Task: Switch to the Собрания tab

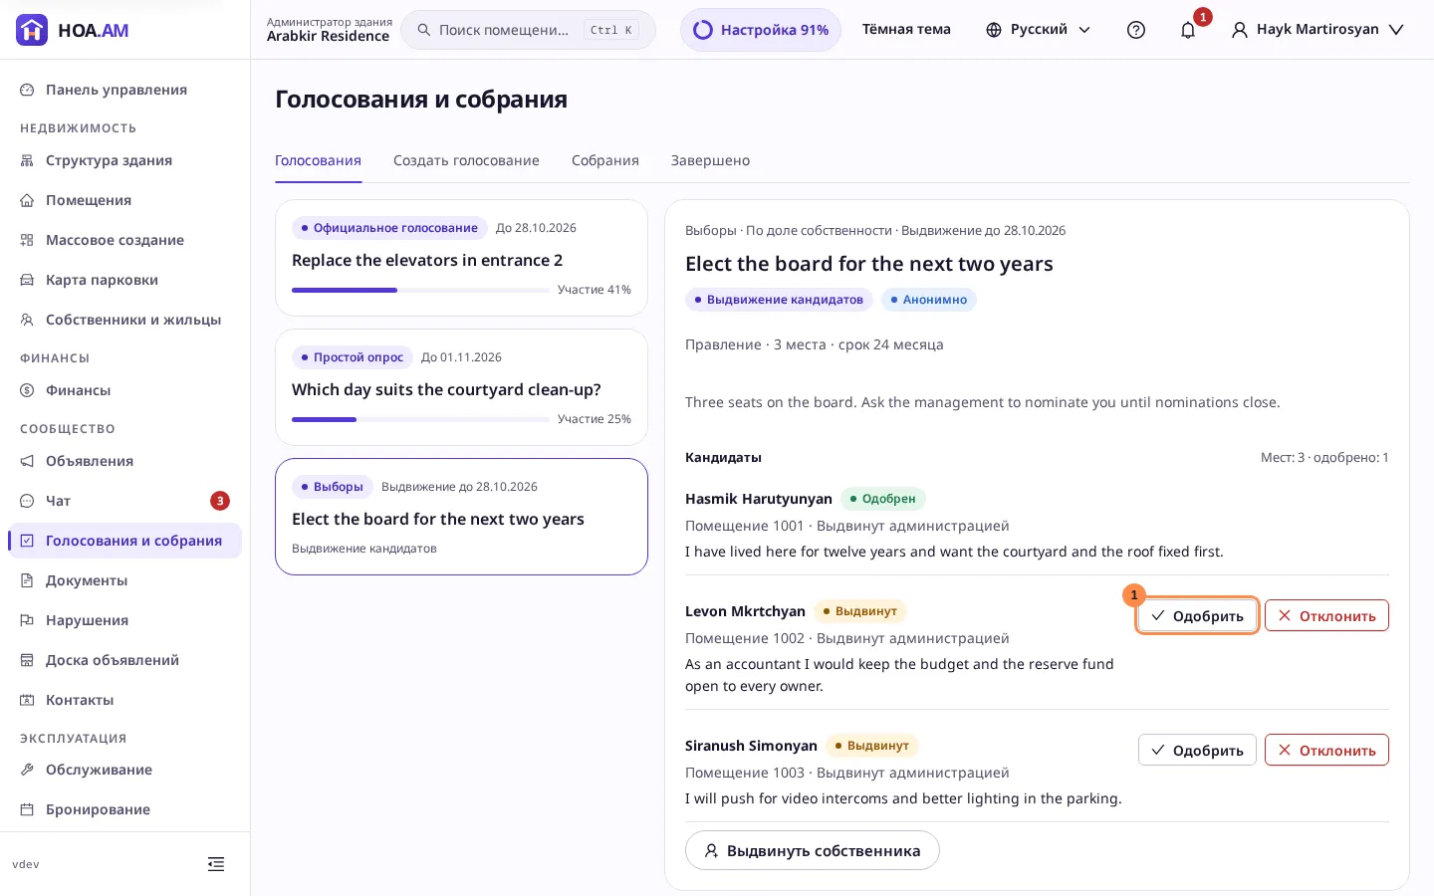Action: (x=605, y=160)
